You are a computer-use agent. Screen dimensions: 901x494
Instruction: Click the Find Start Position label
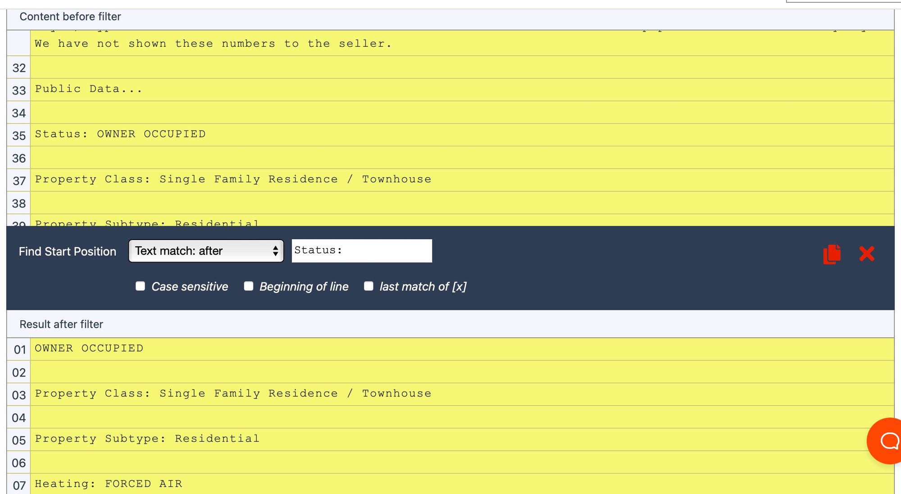(x=68, y=251)
